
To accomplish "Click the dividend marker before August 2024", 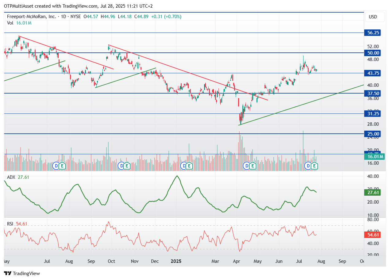I will pyautogui.click(x=56, y=166).
